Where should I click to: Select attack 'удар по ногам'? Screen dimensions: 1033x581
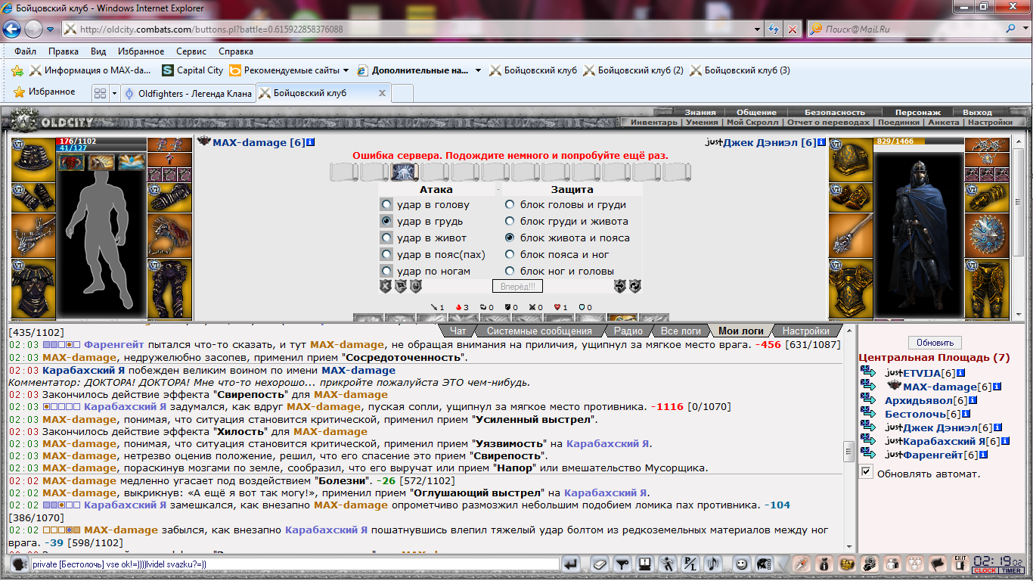click(x=386, y=272)
